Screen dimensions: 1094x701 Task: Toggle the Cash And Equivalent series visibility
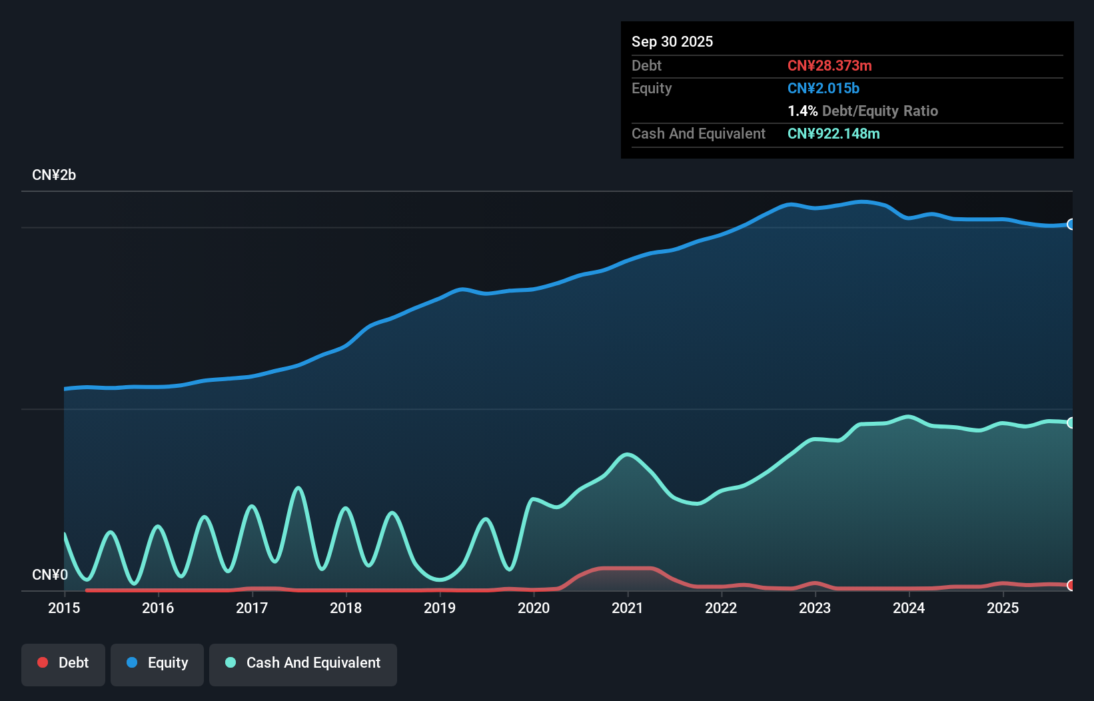tap(303, 664)
